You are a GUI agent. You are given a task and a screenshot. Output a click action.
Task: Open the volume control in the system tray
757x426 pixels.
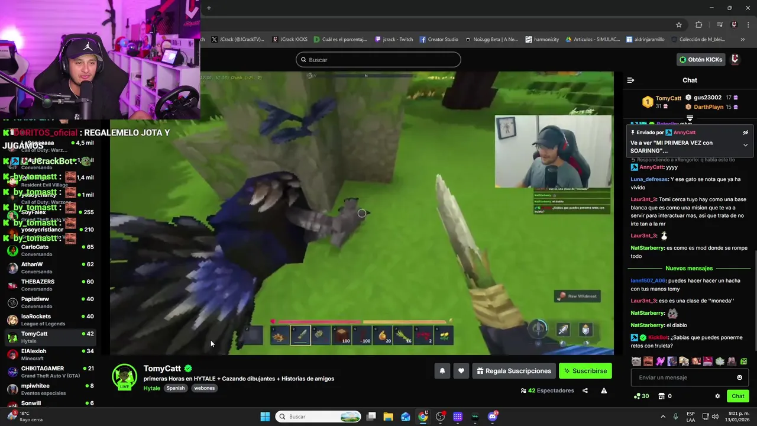tap(716, 417)
